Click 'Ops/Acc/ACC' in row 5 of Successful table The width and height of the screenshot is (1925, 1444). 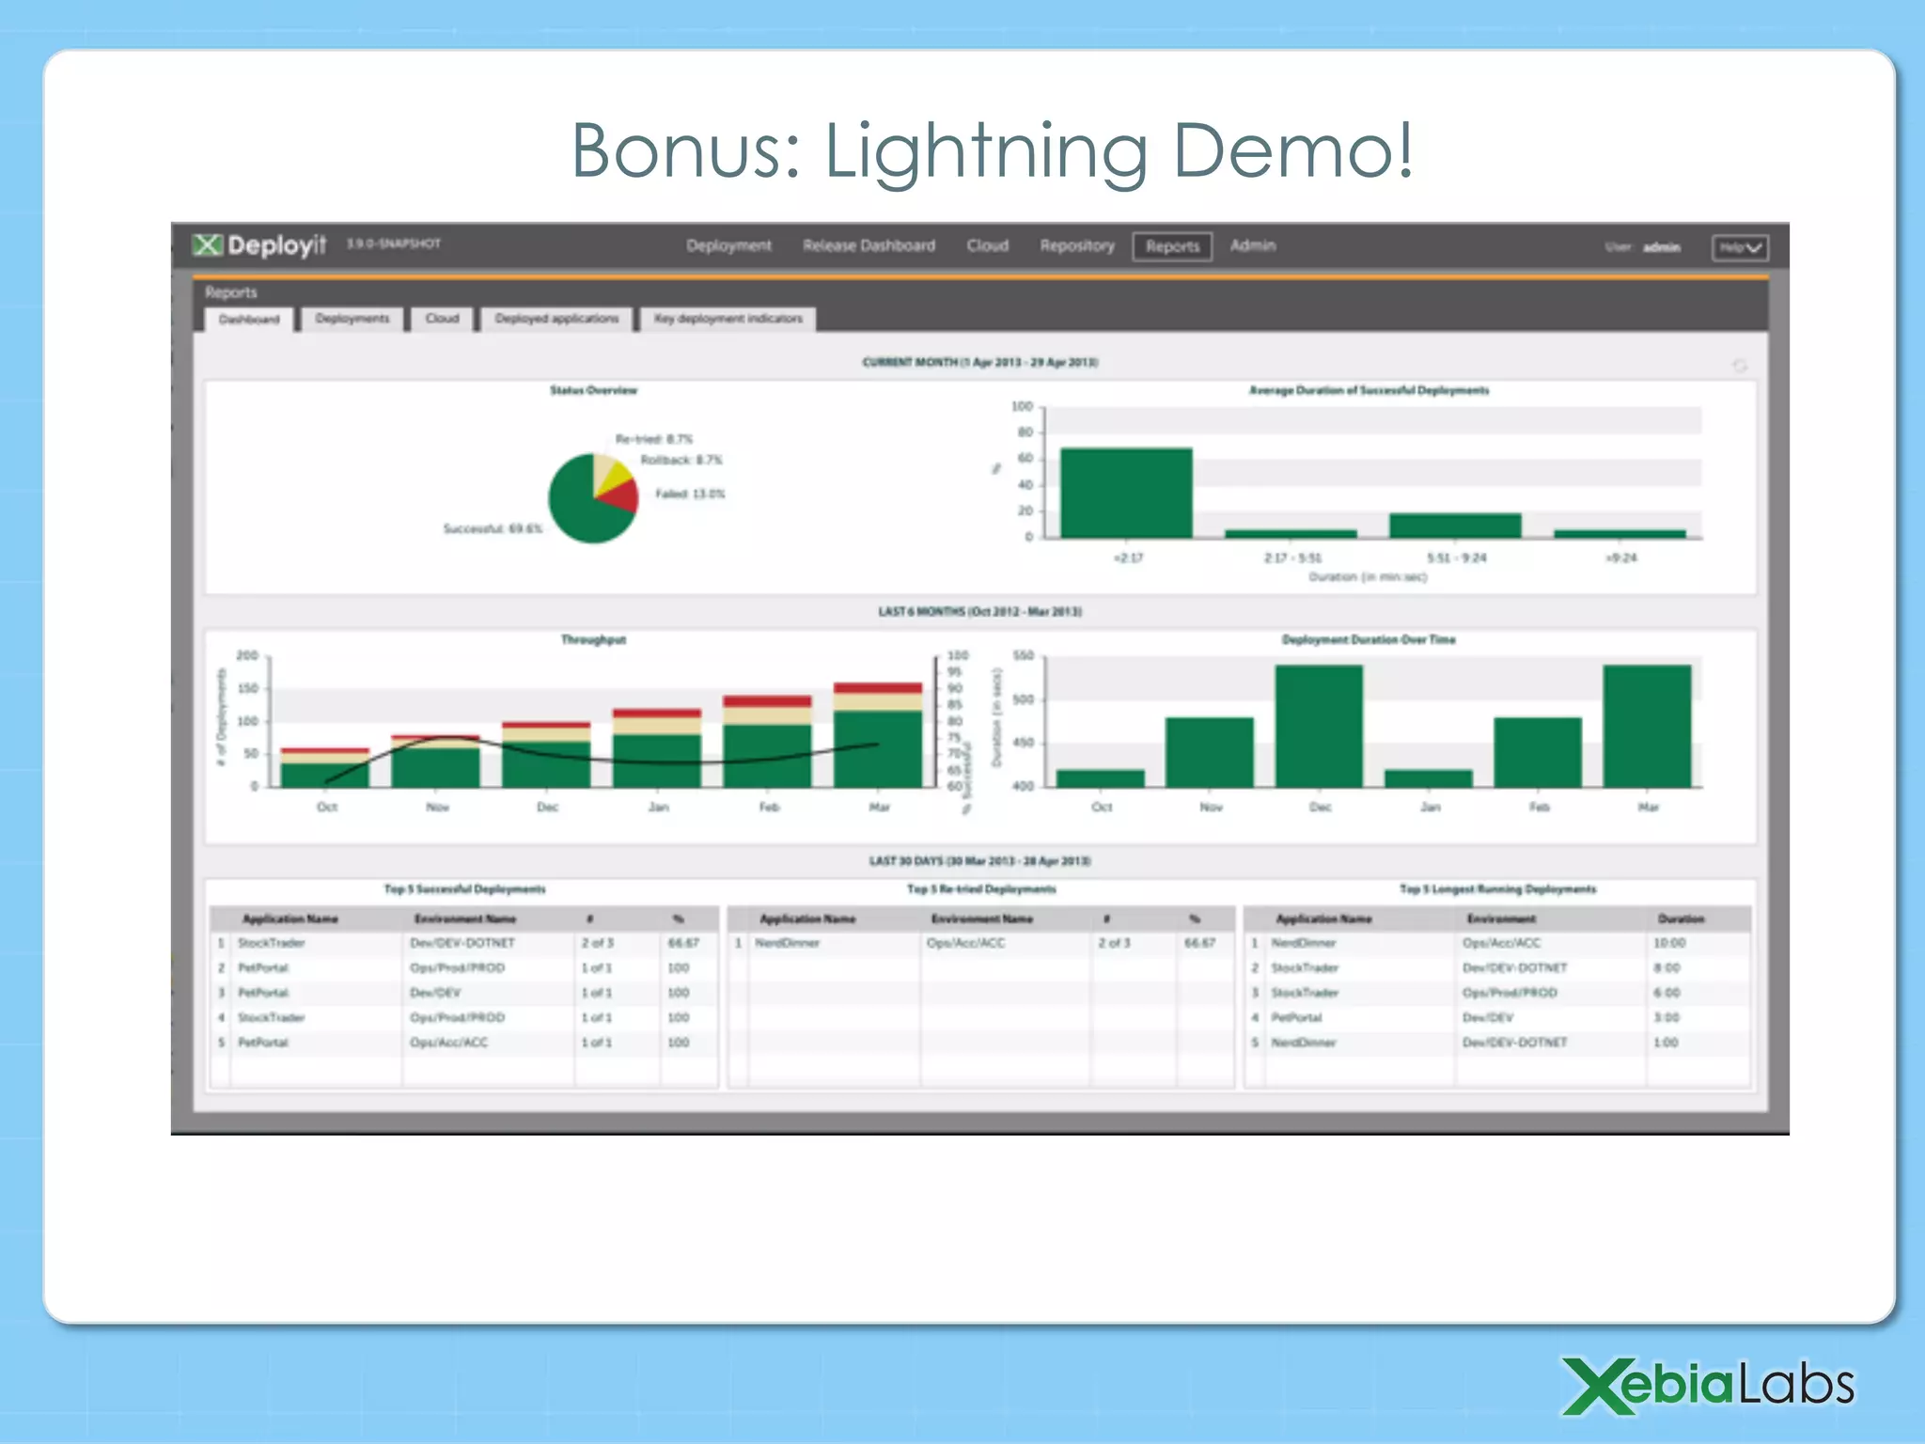click(448, 1043)
